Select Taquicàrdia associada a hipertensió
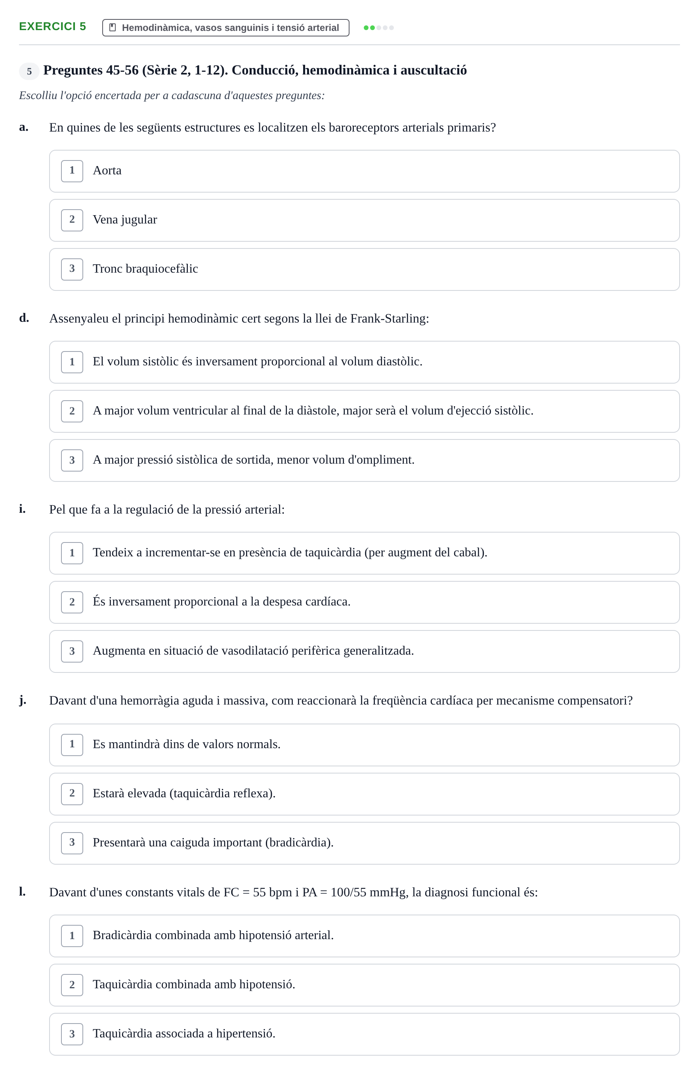699x1081 pixels. coord(364,1034)
